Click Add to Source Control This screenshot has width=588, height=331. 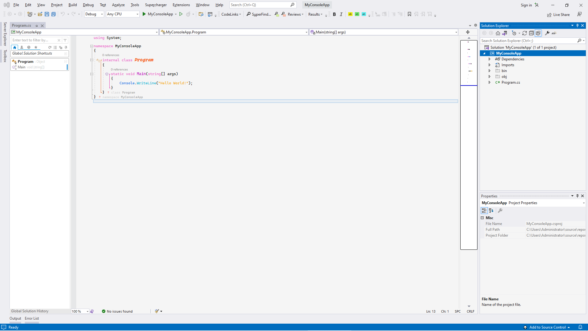click(547, 327)
